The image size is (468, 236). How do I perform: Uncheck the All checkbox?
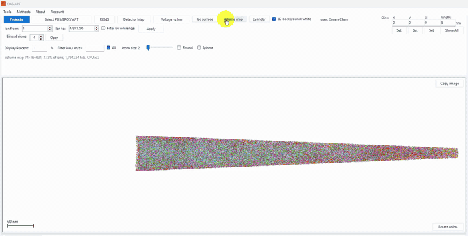tap(109, 47)
